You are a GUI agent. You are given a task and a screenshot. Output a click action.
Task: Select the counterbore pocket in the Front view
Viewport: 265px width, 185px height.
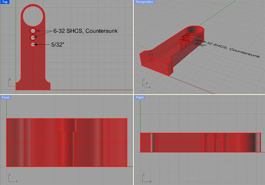(x=66, y=125)
